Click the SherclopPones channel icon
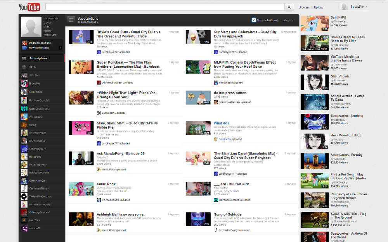The width and height of the screenshot is (388, 242). click(24, 133)
